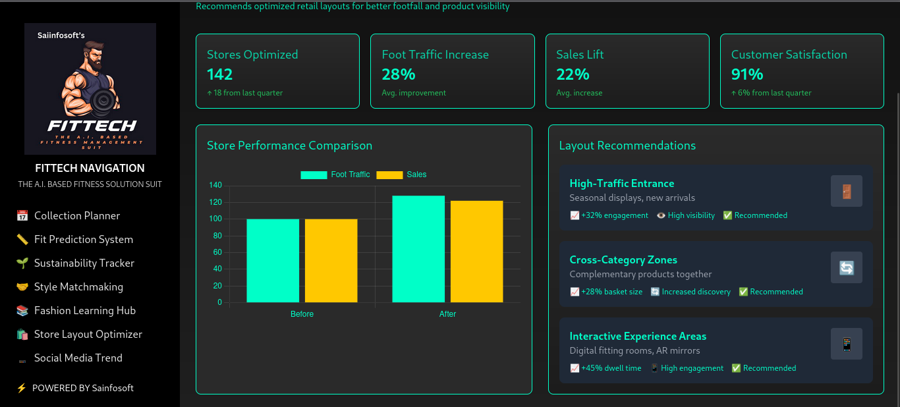Click the seedling icon beside Sustainability Tracker
The width and height of the screenshot is (900, 407).
(22, 263)
